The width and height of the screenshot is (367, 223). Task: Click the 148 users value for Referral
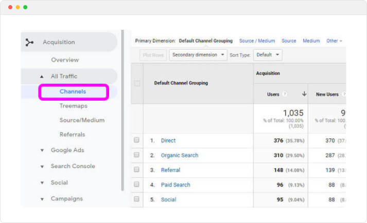278,170
